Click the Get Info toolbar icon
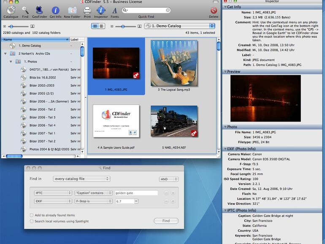Image resolution: width=325 pixels, height=244 pixels. 55,10
